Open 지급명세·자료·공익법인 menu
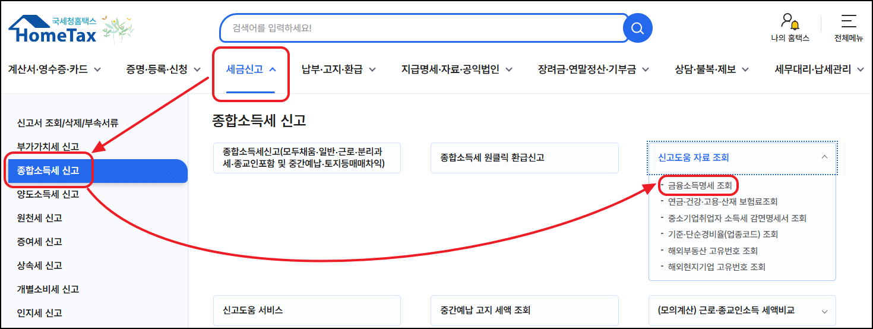 coord(450,69)
